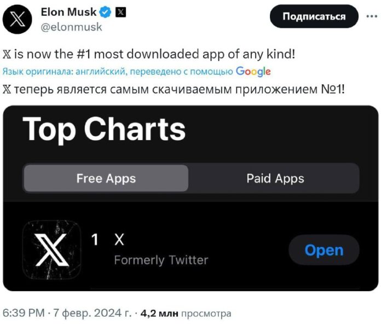Viewport: 381px width, 324px height.
Task: Click the @elonmusk handle
Action: click(72, 26)
